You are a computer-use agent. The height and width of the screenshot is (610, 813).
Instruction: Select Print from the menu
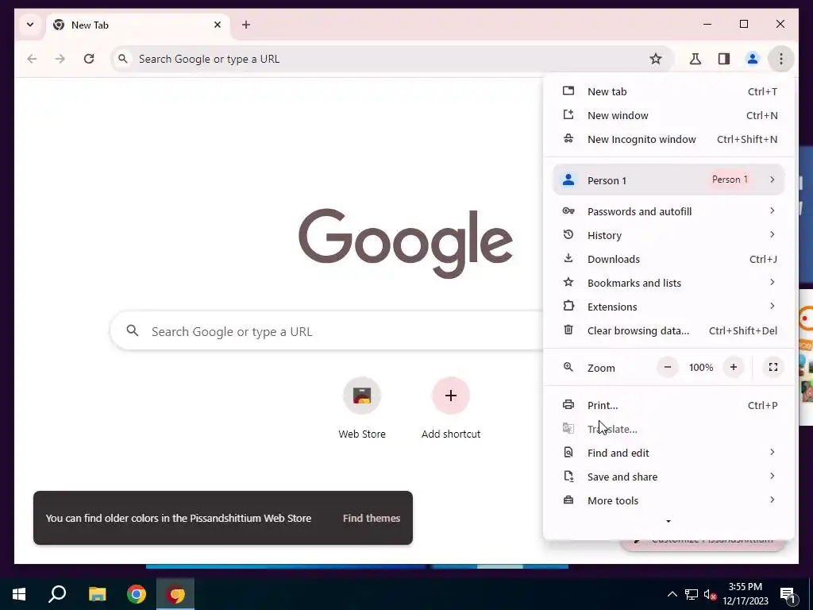[x=669, y=405]
